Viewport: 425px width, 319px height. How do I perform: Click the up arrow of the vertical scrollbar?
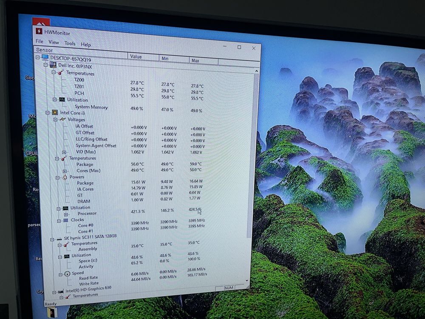click(x=256, y=71)
